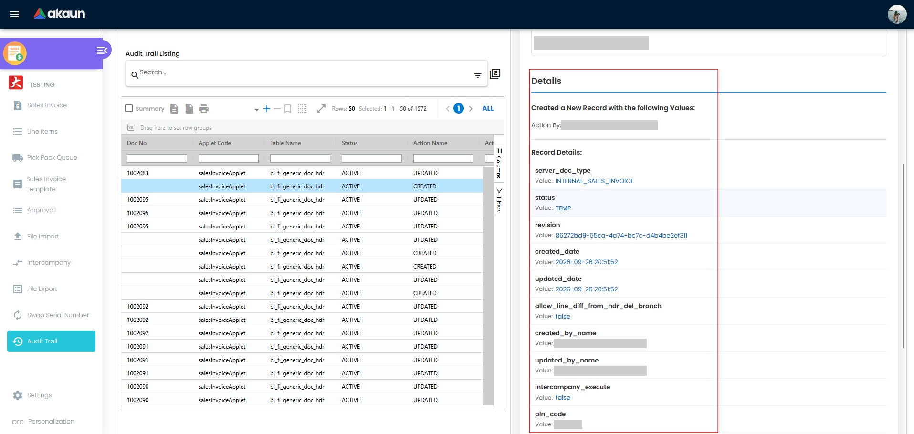
Task: Open the user profile avatar
Action: click(897, 14)
